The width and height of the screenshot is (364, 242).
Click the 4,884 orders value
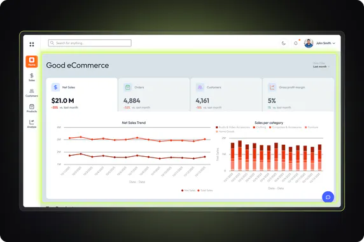point(132,101)
